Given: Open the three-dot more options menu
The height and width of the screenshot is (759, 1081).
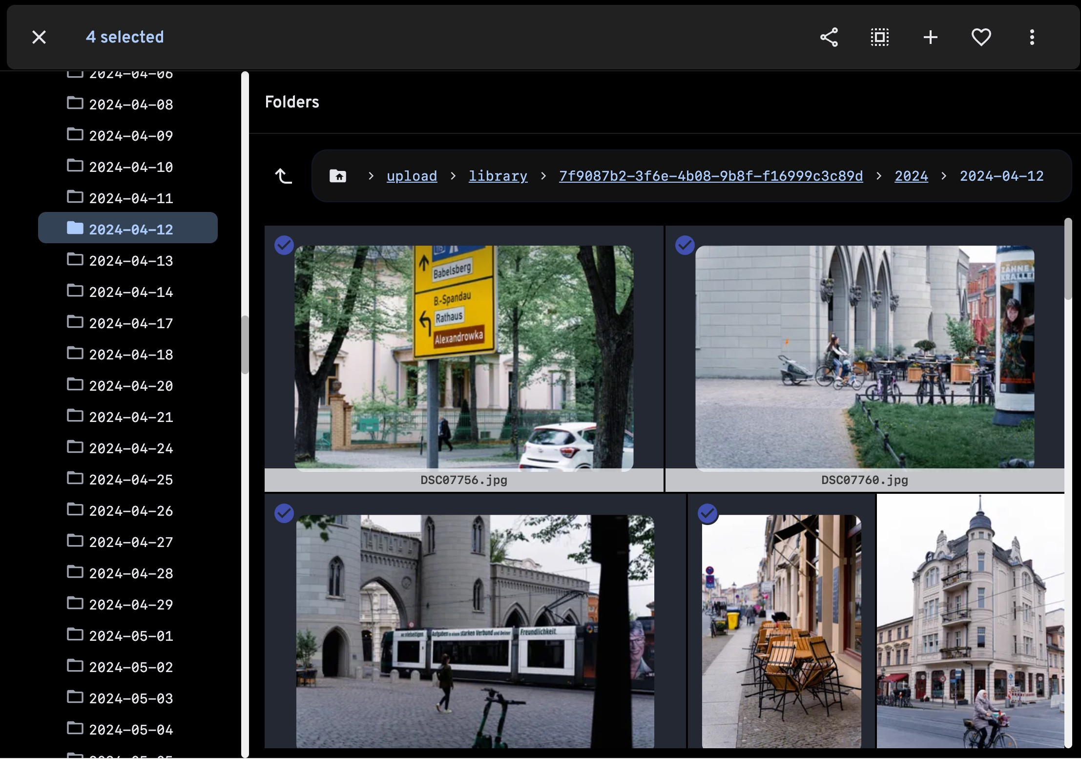Looking at the screenshot, I should coord(1032,37).
